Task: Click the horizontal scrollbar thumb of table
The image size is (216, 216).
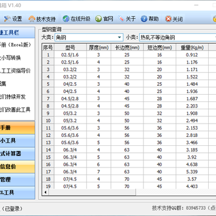Action: point(92,193)
